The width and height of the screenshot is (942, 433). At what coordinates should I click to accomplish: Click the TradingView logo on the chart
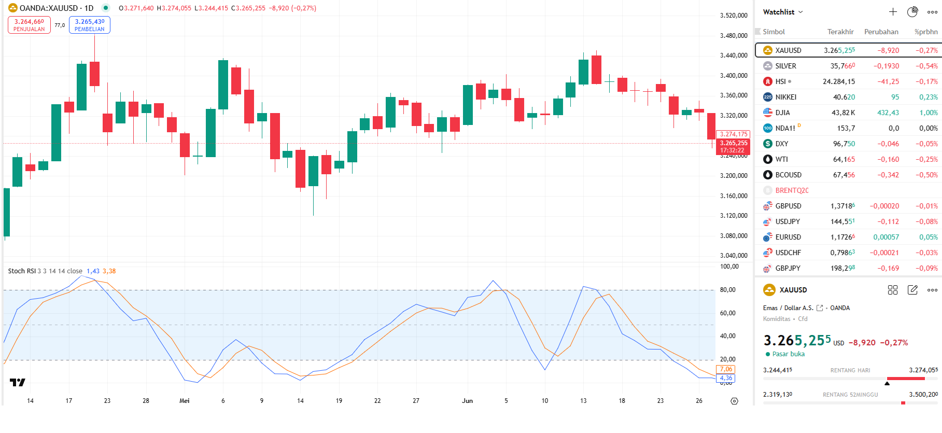[18, 383]
